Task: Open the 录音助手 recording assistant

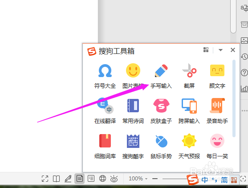Action: tap(217, 111)
